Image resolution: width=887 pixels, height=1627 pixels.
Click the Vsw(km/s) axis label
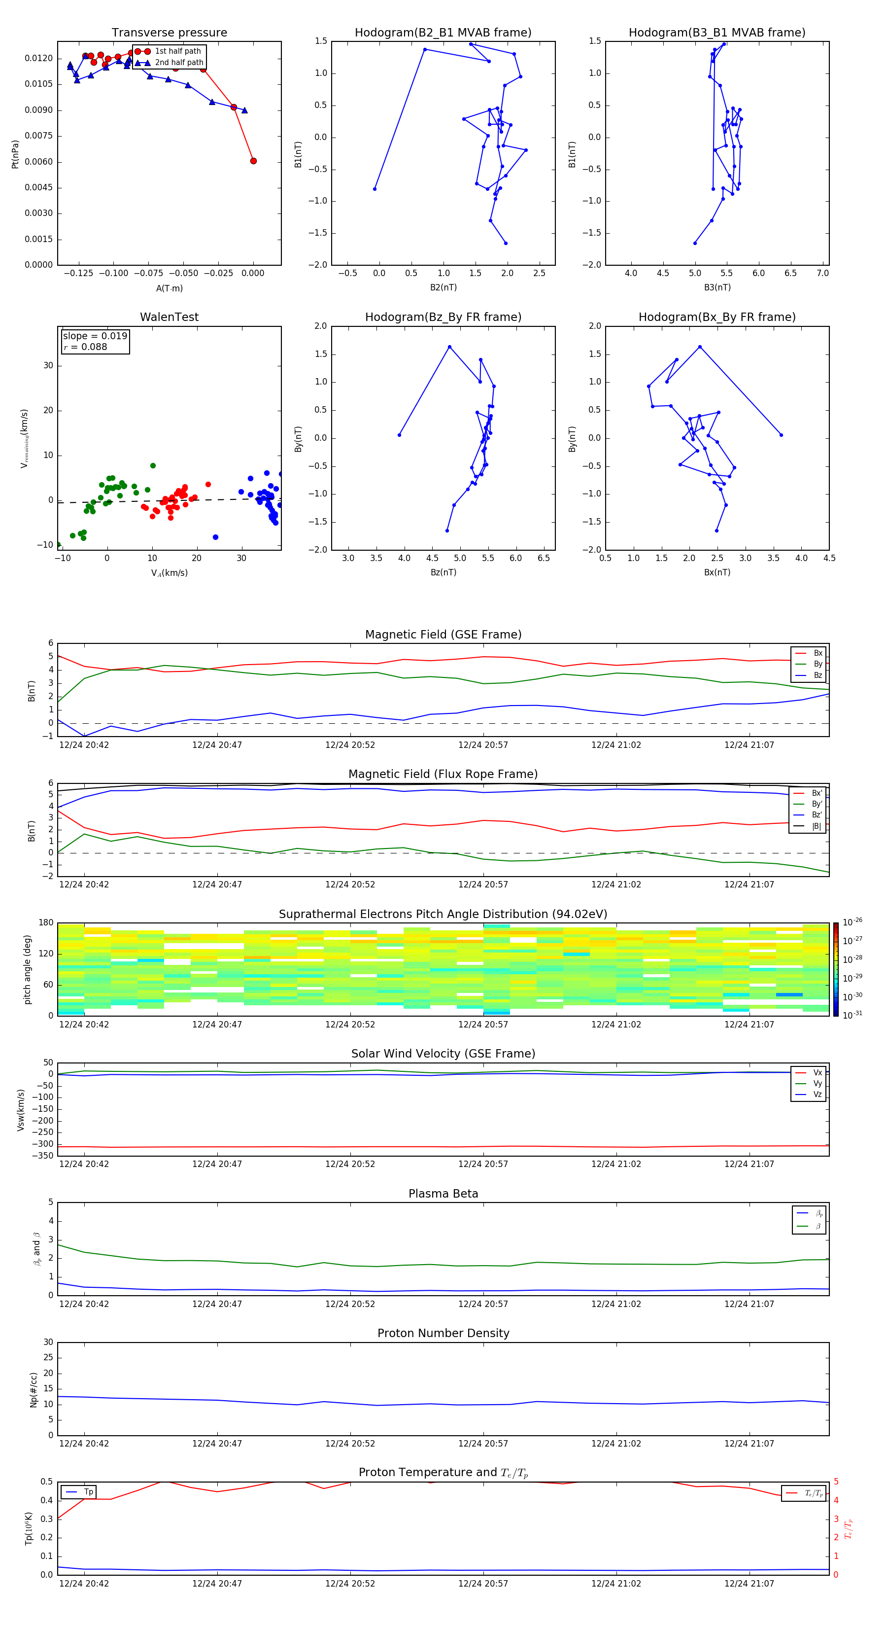tap(21, 1110)
